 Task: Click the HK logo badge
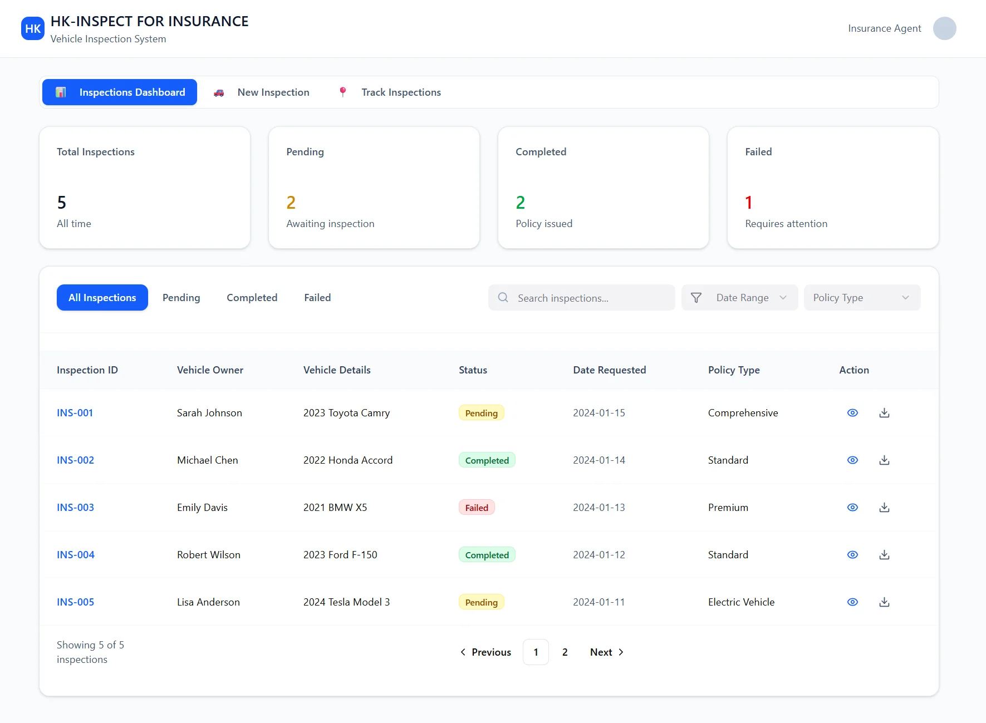point(33,28)
